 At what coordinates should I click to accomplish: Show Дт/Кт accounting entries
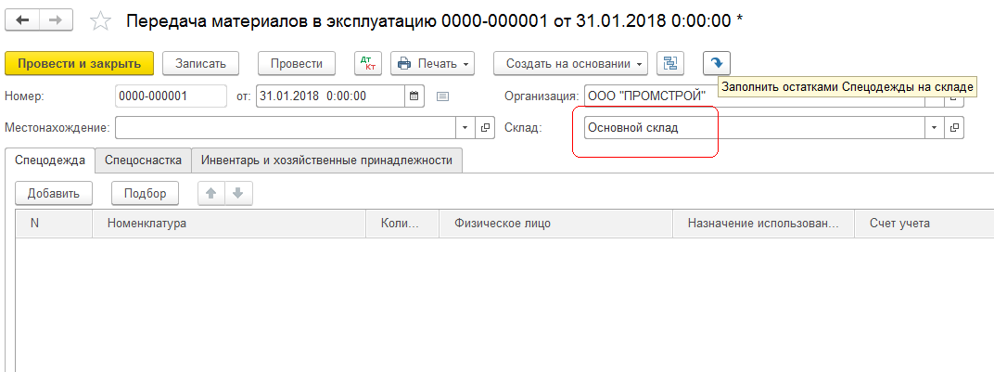(368, 63)
